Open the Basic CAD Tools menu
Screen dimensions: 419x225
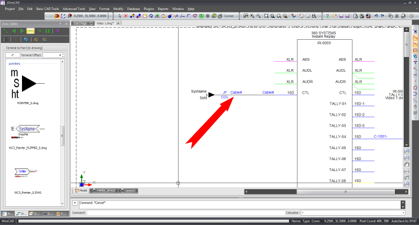coord(48,9)
